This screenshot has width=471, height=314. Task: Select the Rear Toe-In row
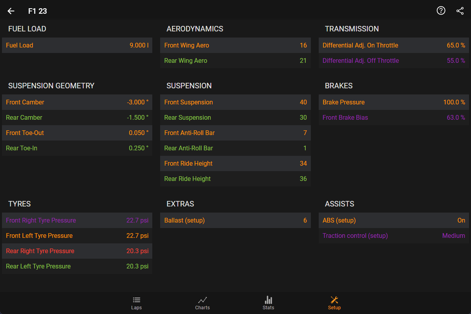click(x=77, y=148)
